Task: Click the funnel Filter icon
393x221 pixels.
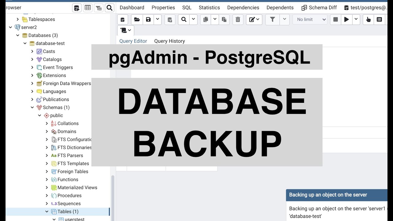Action: pos(272,20)
